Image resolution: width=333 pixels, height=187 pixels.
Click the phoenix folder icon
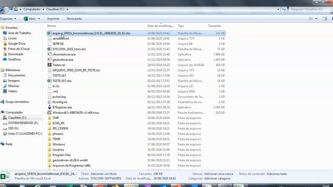[49, 134]
